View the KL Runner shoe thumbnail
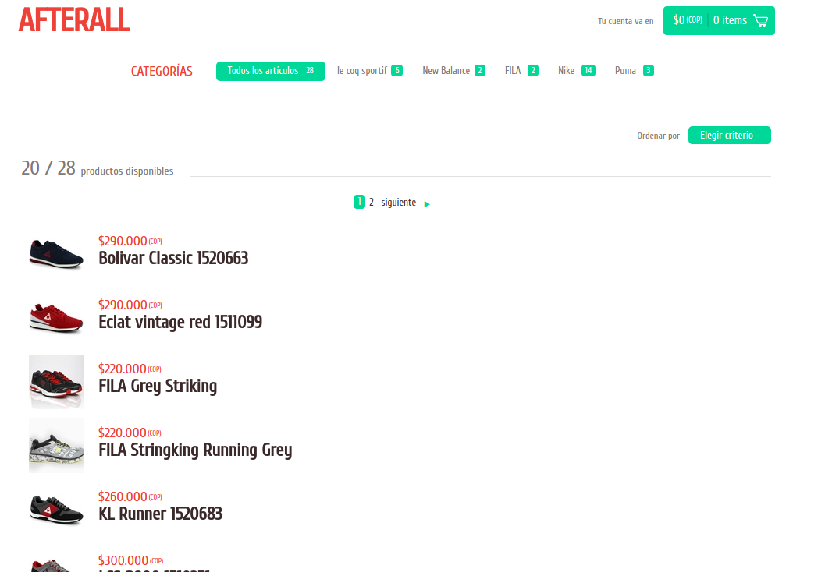This screenshot has width=832, height=572. tap(55, 510)
